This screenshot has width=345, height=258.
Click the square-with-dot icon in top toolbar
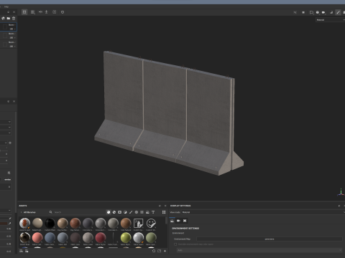point(55,12)
